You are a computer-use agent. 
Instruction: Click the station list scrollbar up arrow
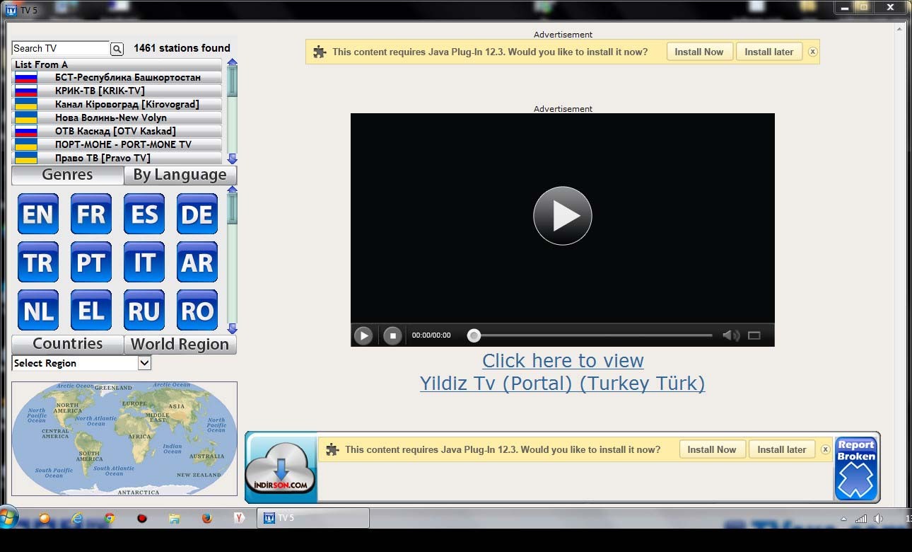point(232,63)
